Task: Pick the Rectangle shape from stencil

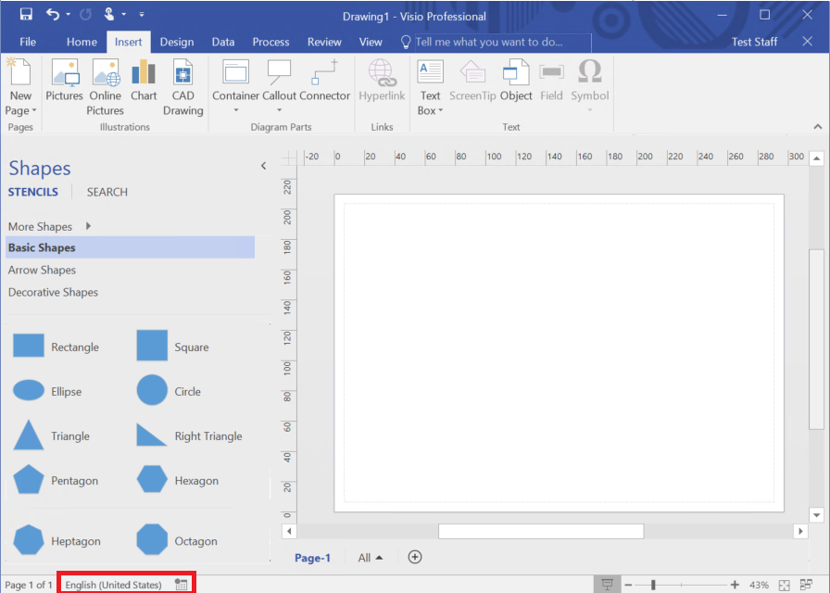Action: point(56,347)
